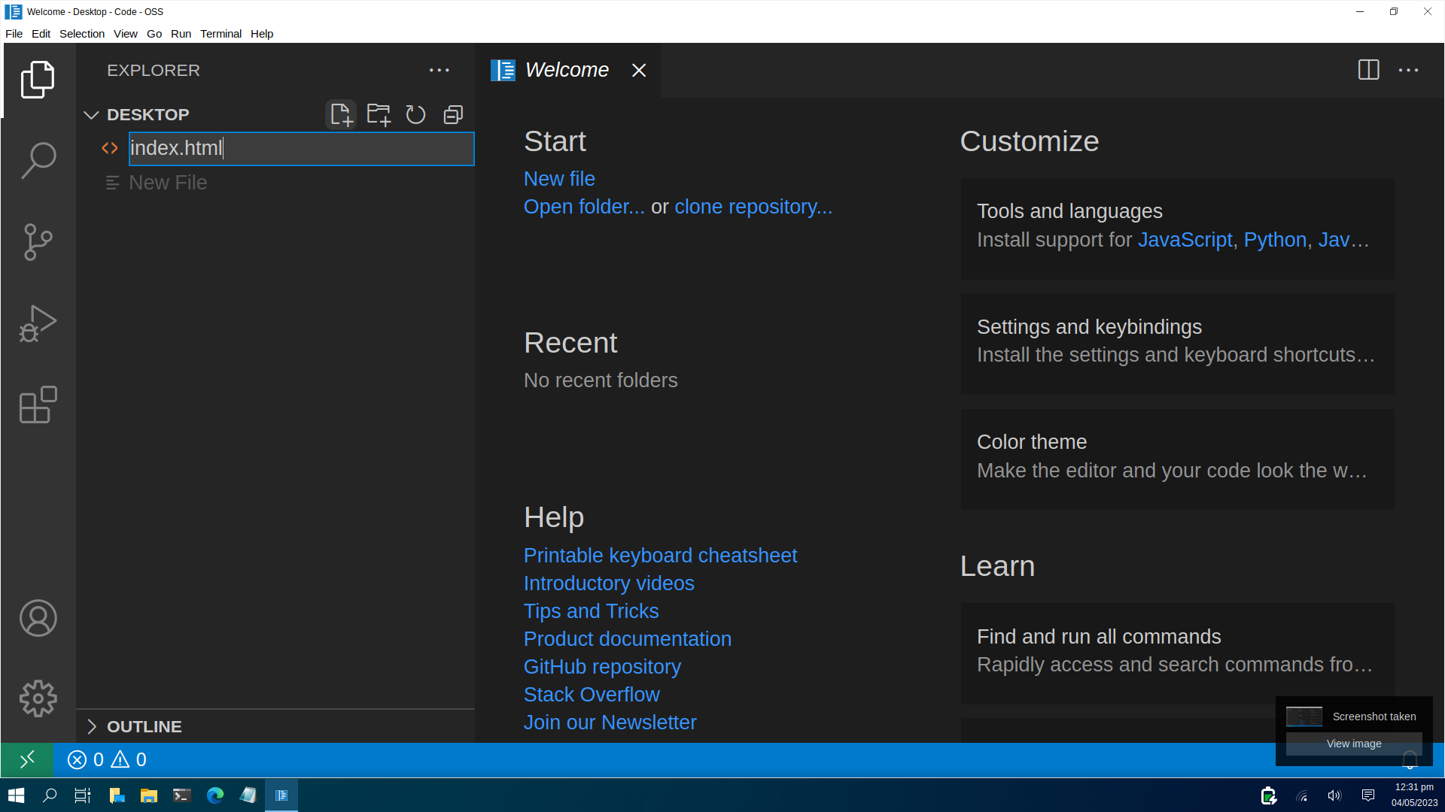1445x812 pixels.
Task: Click the index.html file name input
Action: [x=301, y=148]
